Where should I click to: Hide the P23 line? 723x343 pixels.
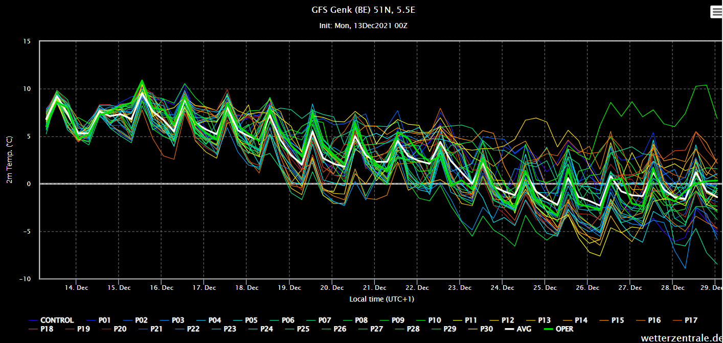223,329
